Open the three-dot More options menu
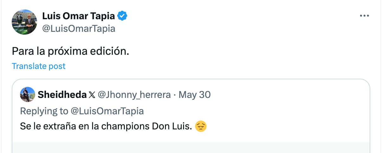The image size is (382, 153). [x=365, y=16]
